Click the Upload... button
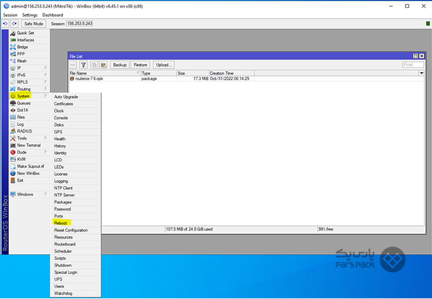432x299 pixels. (164, 65)
